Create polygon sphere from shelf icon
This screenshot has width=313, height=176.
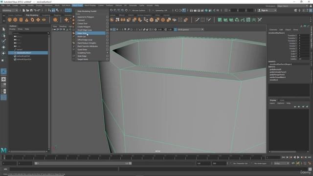[10, 20]
